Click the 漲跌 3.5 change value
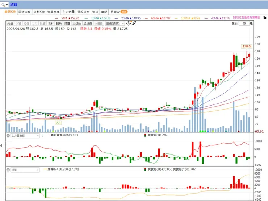This screenshot has height=201, width=268. coord(86,29)
